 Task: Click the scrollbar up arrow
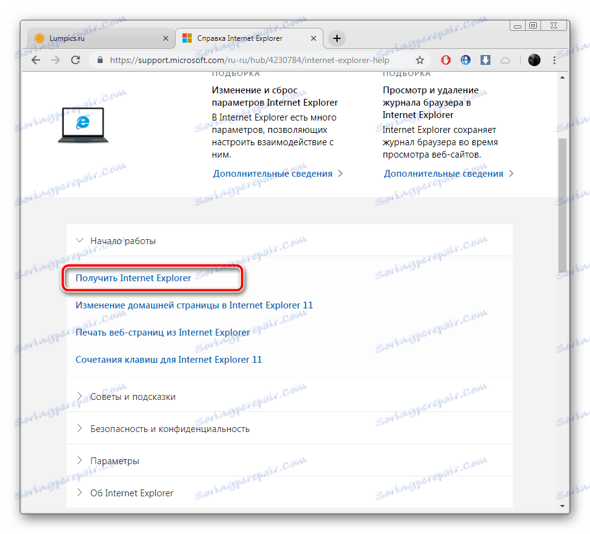tap(562, 77)
